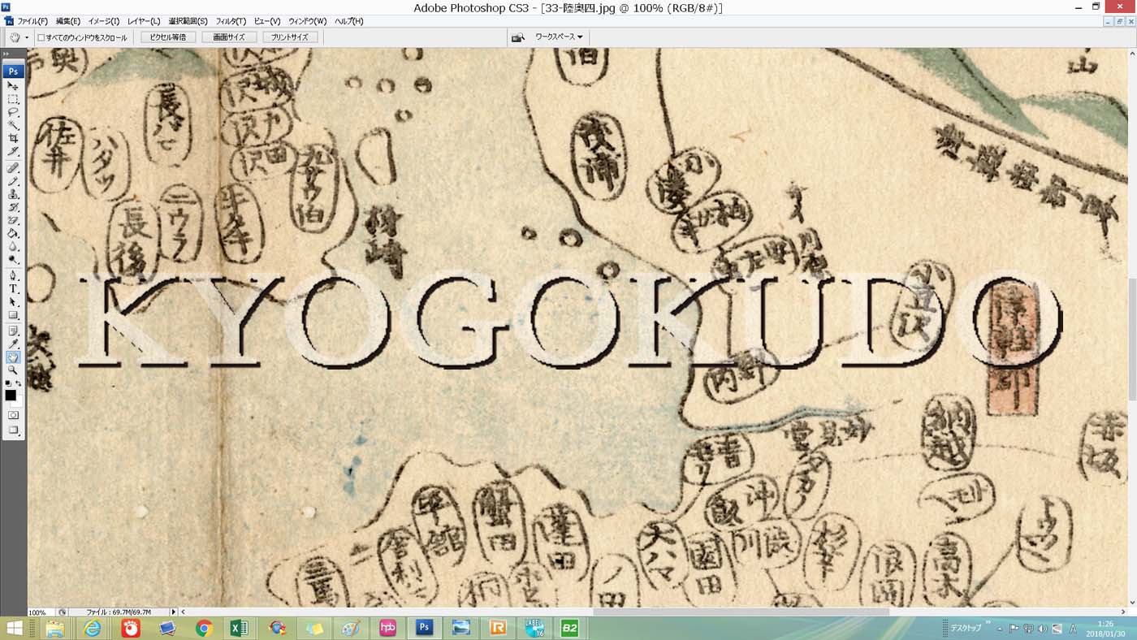Open Go to Bridge icon in options bar
This screenshot has width=1137, height=640.
click(517, 37)
